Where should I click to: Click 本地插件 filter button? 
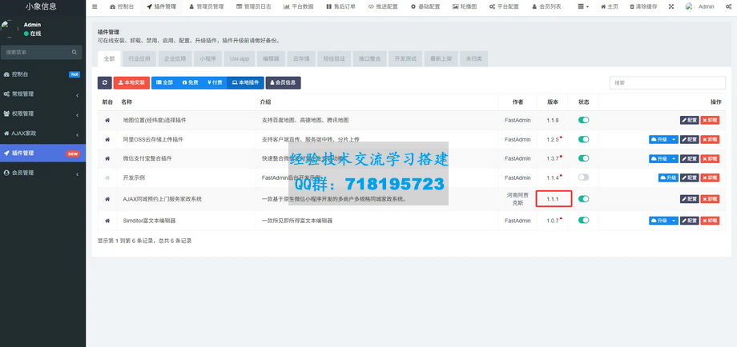click(245, 82)
